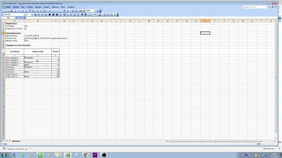Screen dimensions: 282x158
Task: Toggle Underline formatting
Action: tap(42, 14)
